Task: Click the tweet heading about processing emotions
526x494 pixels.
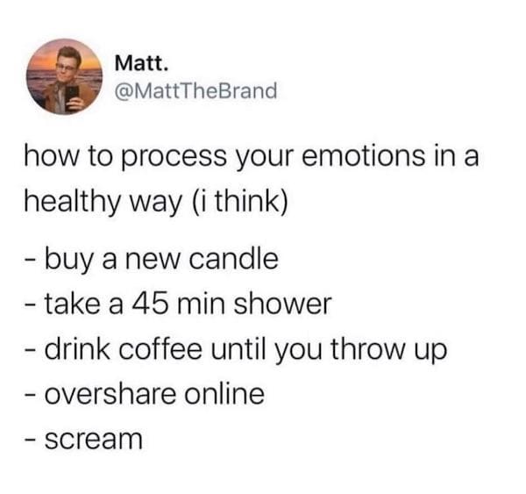Action: [252, 180]
